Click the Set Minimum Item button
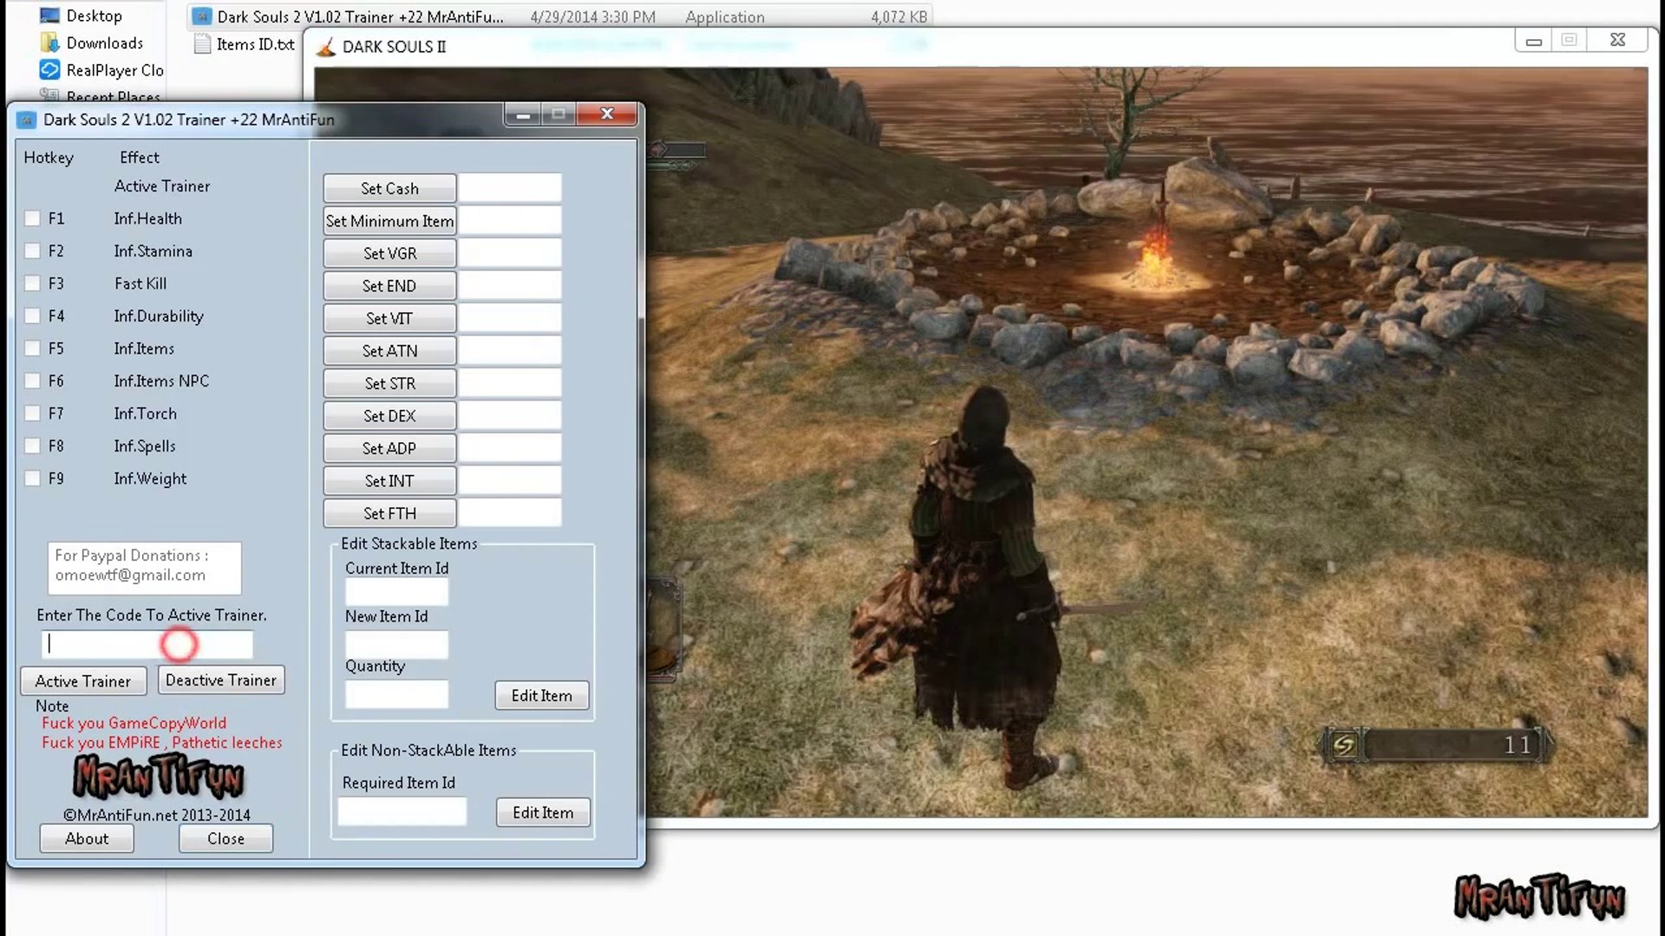This screenshot has width=1665, height=936. (390, 221)
